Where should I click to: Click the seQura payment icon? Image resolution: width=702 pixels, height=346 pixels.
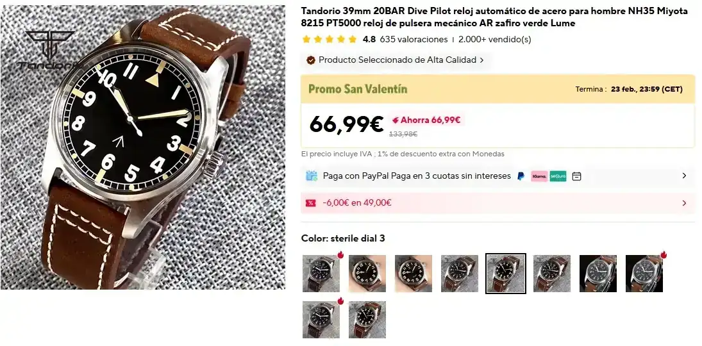coord(558,176)
